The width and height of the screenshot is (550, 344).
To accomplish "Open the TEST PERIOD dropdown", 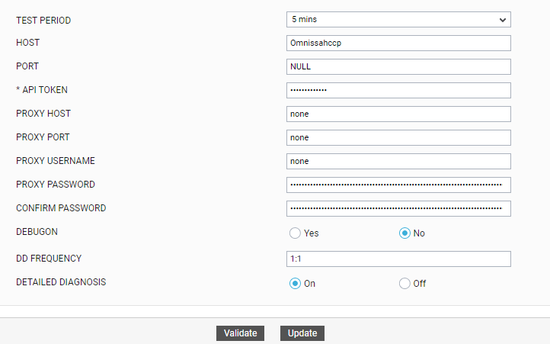I will click(398, 19).
